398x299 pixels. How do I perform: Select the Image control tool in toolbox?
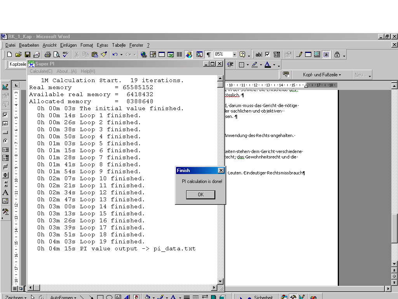tap(5, 201)
